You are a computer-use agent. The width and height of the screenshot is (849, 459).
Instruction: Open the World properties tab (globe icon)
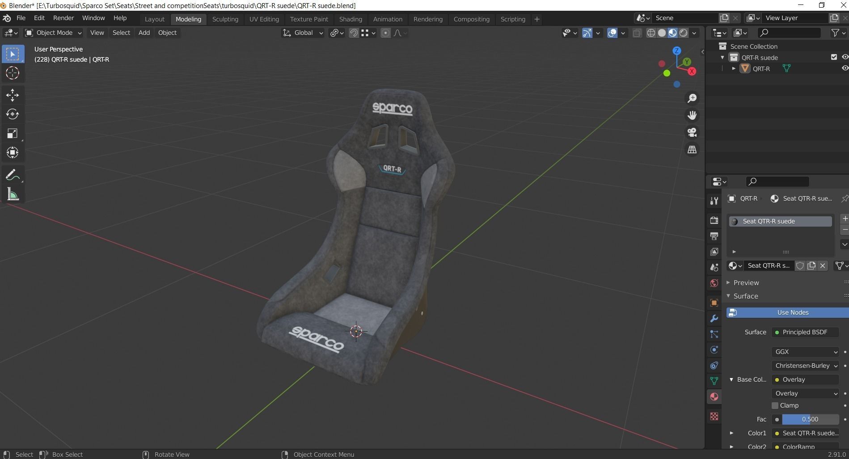(x=714, y=283)
